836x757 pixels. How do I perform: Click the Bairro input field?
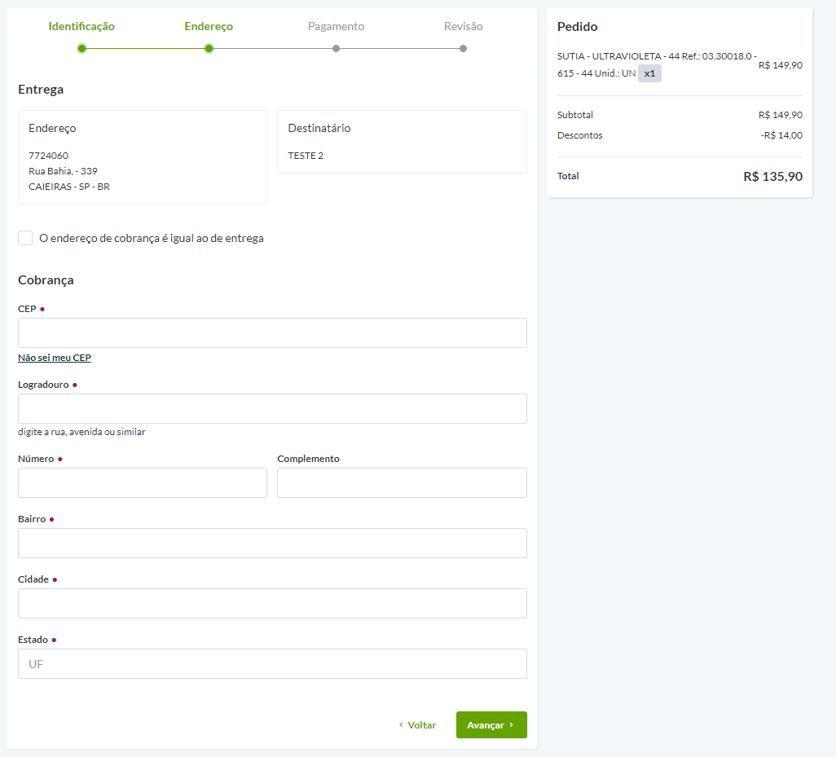pyautogui.click(x=272, y=543)
